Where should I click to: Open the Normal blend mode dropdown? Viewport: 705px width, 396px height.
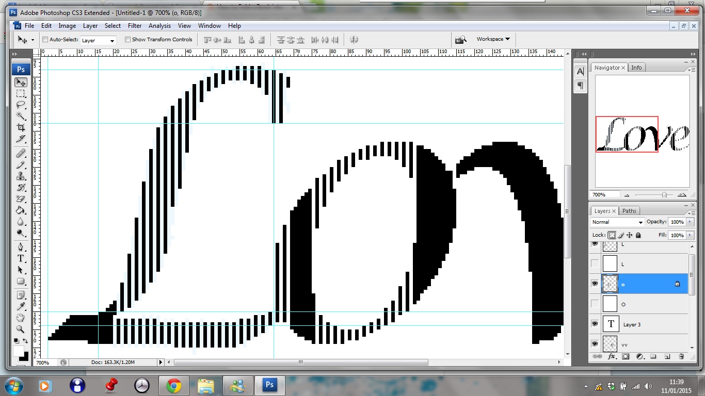(617, 222)
